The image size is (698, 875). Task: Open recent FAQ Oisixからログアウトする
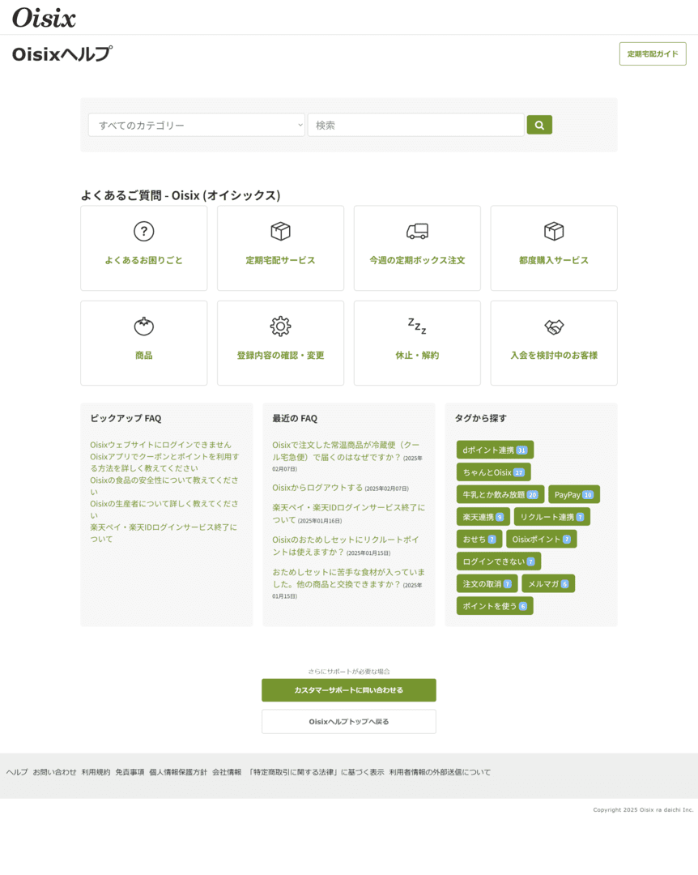[x=317, y=488]
